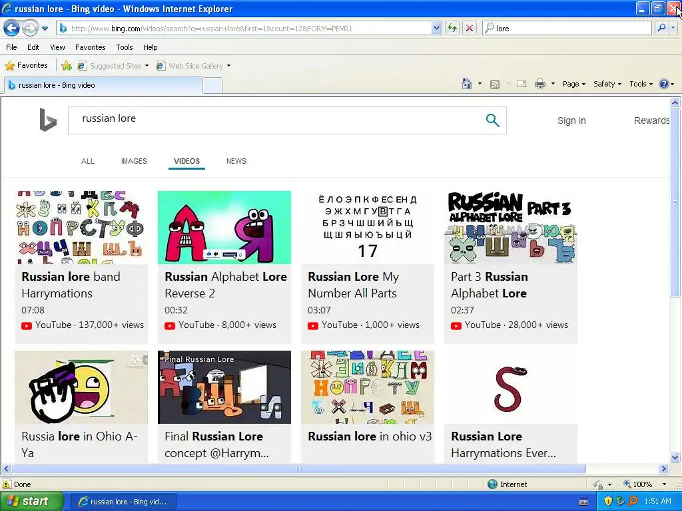Expand the Home button dropdown arrow
The width and height of the screenshot is (682, 511).
(480, 84)
